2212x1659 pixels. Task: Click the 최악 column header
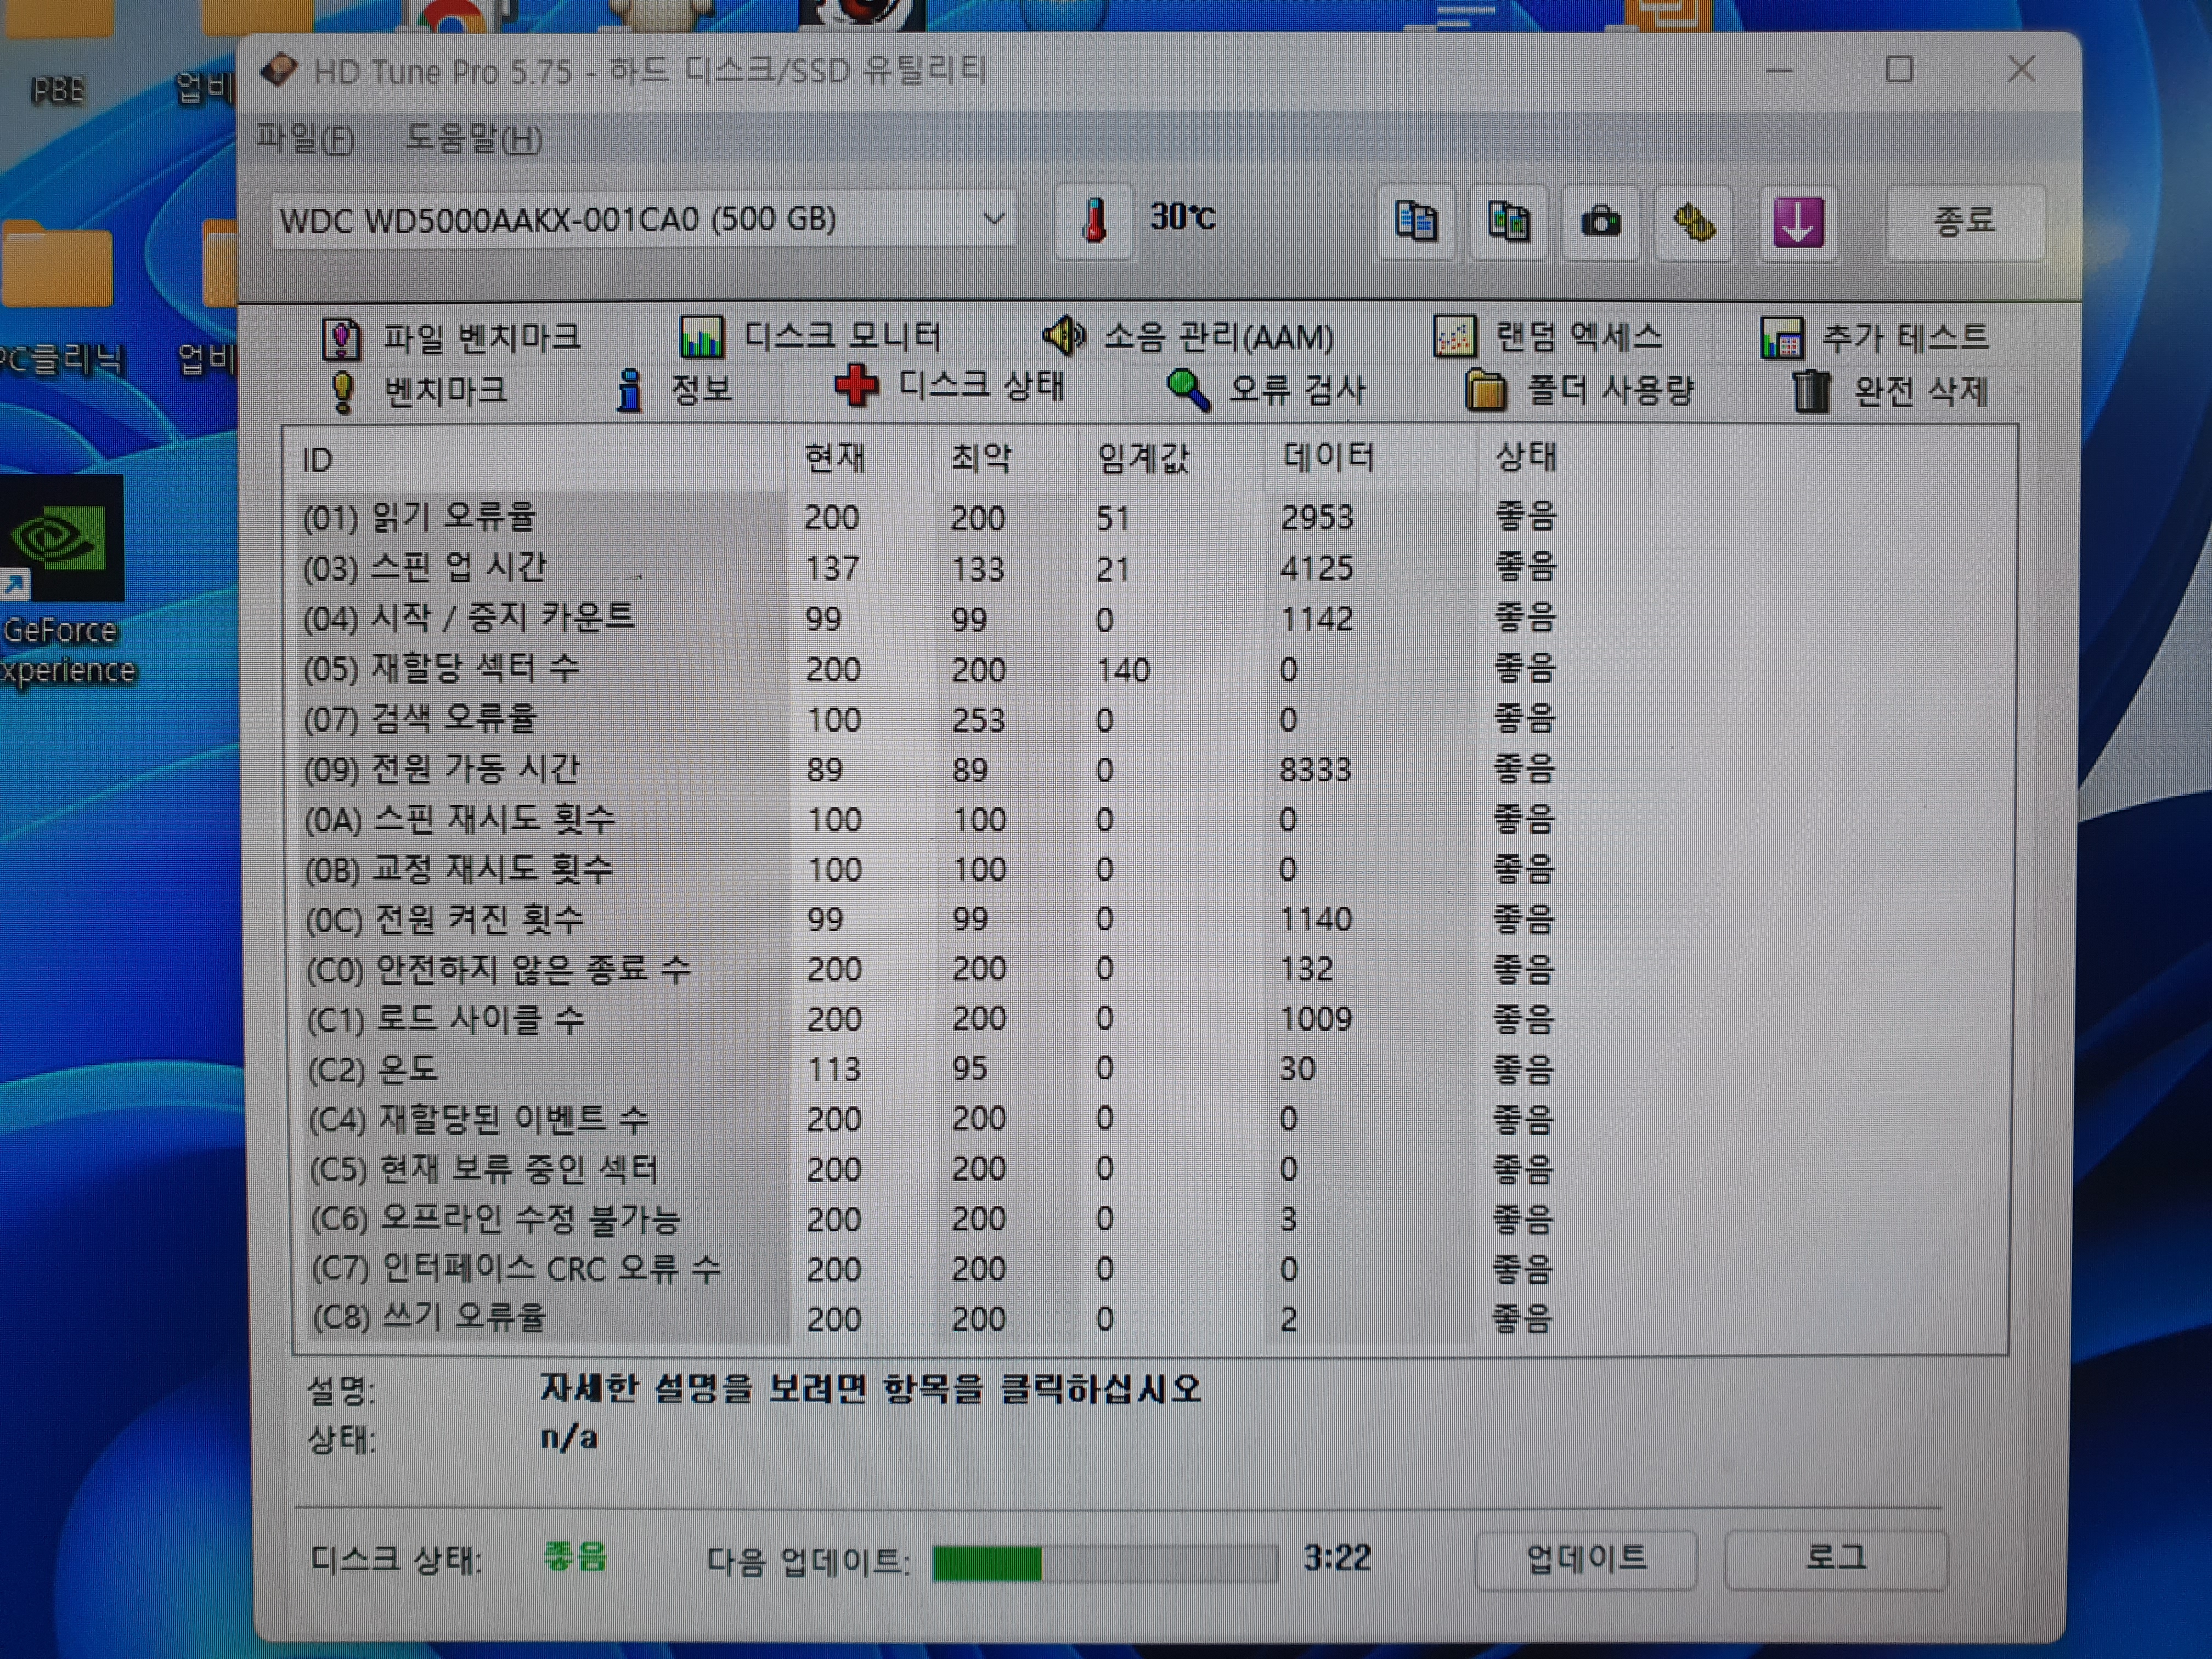click(x=1007, y=458)
